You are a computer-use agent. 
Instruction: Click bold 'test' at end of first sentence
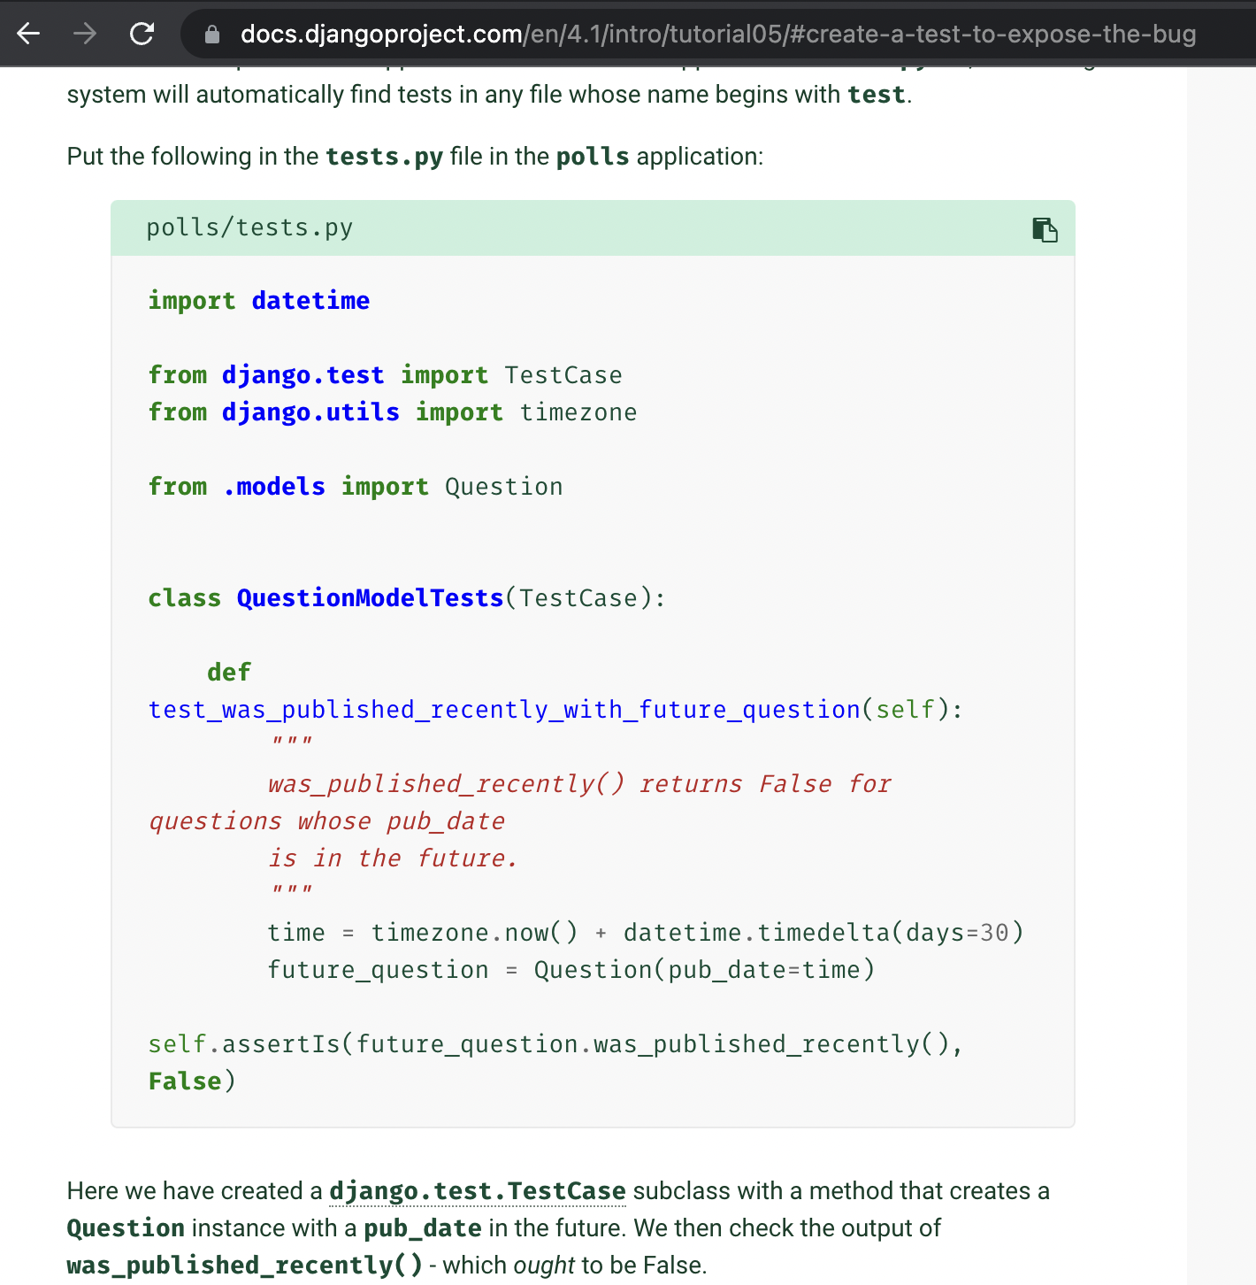click(x=877, y=95)
